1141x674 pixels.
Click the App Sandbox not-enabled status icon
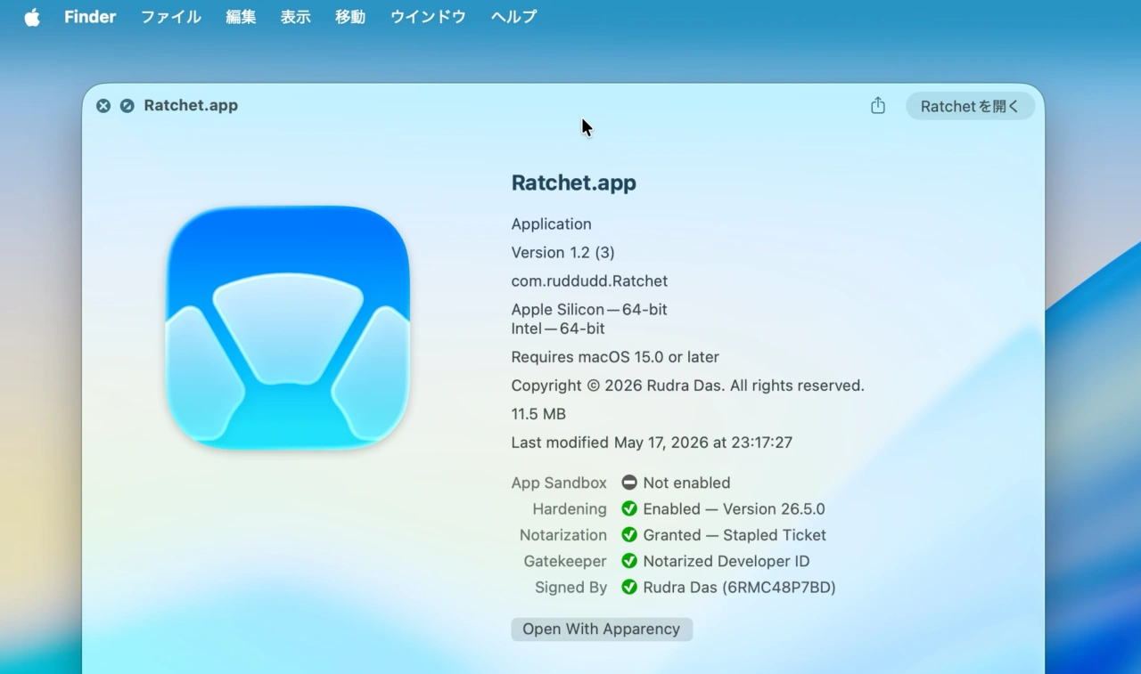click(x=629, y=483)
